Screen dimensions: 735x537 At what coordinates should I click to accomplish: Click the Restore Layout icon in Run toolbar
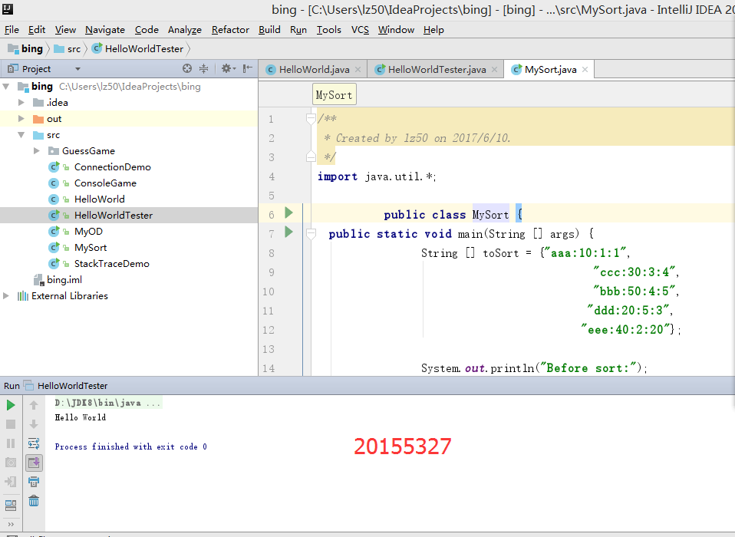click(x=11, y=505)
